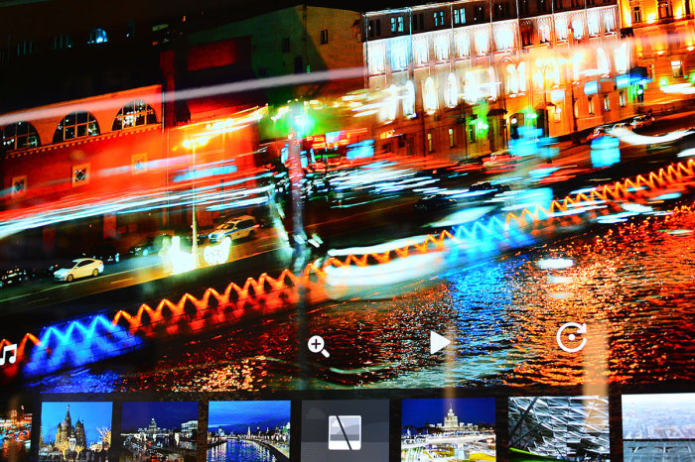
Task: Open the illuminated skyscraper night thumbnail
Action: click(x=448, y=430)
